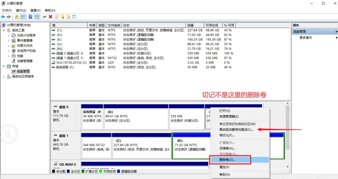The width and height of the screenshot is (338, 179).
Task: Collapse the 系统工具 tree node
Action: click(4, 30)
